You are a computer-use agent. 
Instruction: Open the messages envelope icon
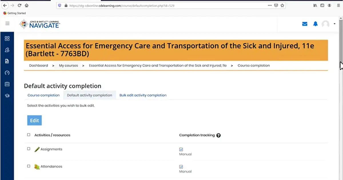click(305, 24)
